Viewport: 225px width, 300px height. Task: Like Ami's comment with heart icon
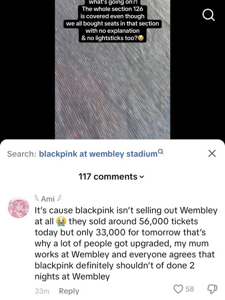(x=178, y=289)
